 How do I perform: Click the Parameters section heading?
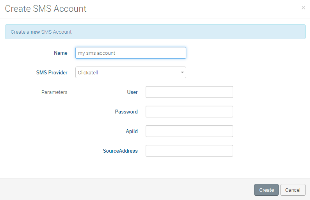tap(54, 92)
